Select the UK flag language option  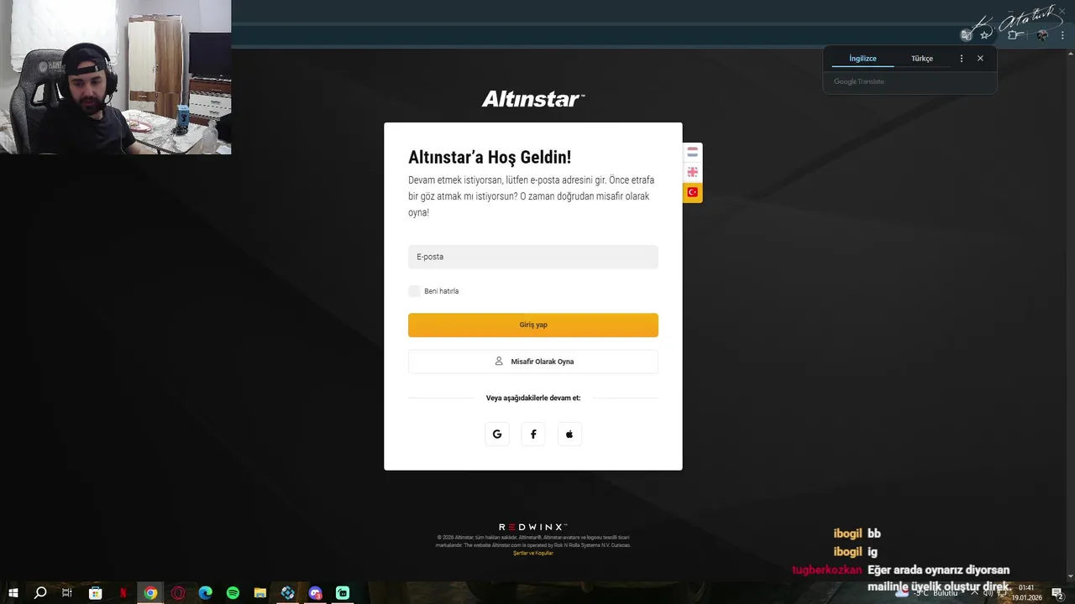coord(693,172)
